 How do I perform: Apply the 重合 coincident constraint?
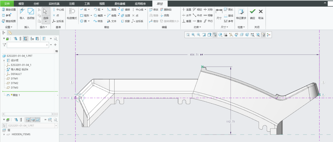point(197,21)
